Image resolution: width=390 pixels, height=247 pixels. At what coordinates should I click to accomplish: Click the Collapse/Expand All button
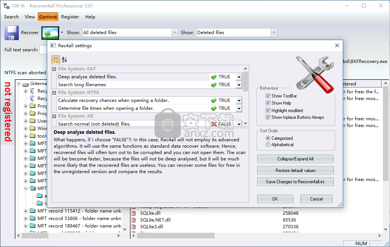295,159
